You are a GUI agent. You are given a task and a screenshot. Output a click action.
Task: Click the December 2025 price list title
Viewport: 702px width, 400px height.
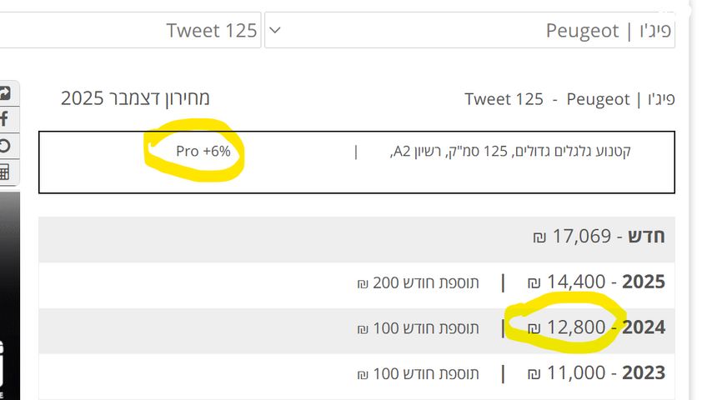click(x=135, y=98)
